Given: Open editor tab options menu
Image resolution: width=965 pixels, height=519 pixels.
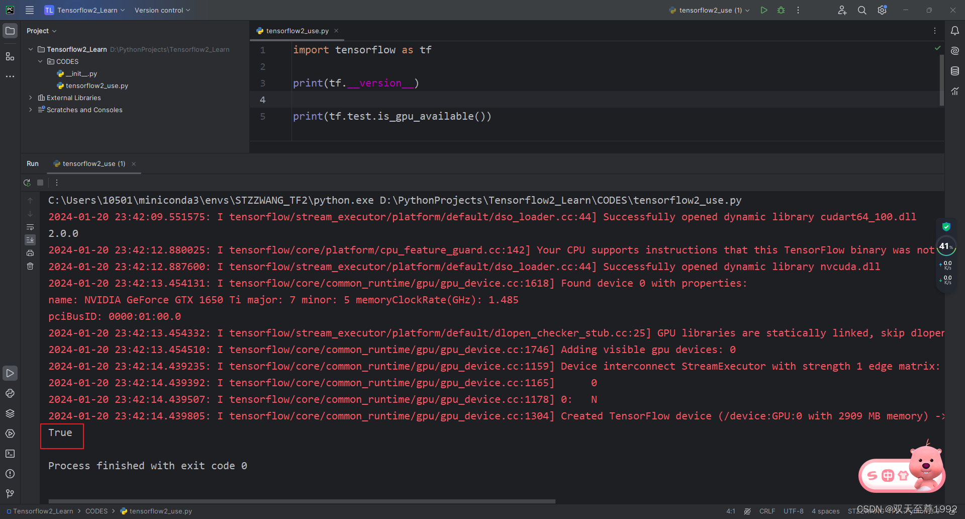Looking at the screenshot, I should [x=935, y=31].
